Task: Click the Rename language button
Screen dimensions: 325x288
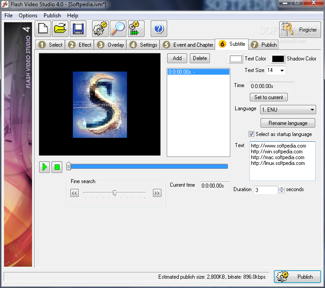Action: (288, 123)
